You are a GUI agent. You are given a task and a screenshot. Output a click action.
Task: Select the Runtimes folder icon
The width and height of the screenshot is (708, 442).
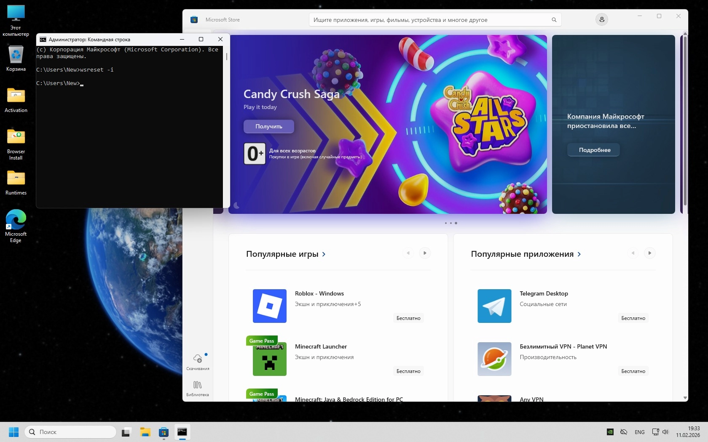click(x=16, y=182)
